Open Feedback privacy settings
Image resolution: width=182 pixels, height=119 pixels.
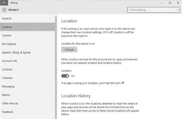click(x=27, y=112)
